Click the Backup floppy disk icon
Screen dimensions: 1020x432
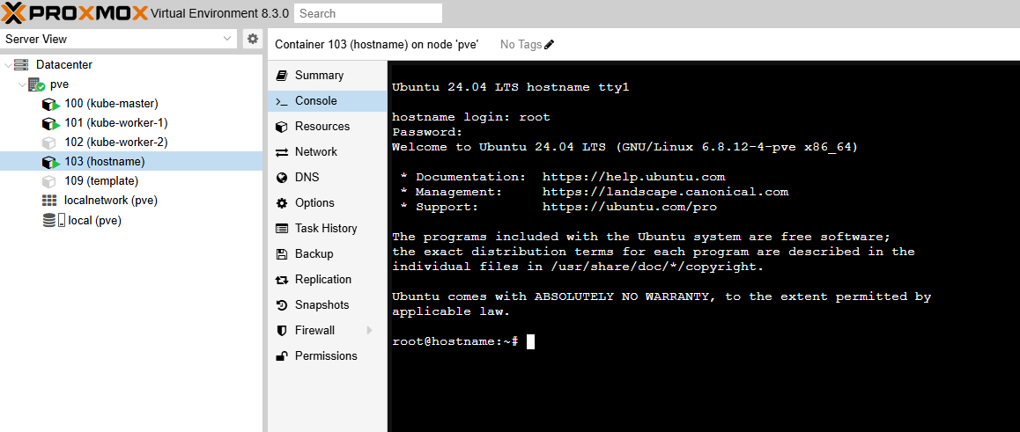tap(282, 254)
